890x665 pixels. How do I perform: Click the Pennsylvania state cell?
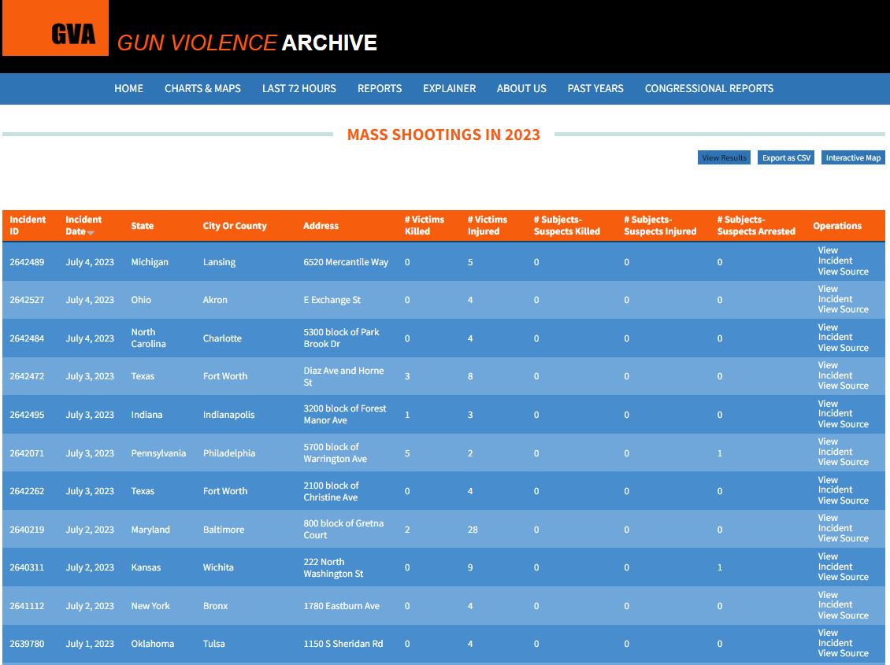click(158, 453)
